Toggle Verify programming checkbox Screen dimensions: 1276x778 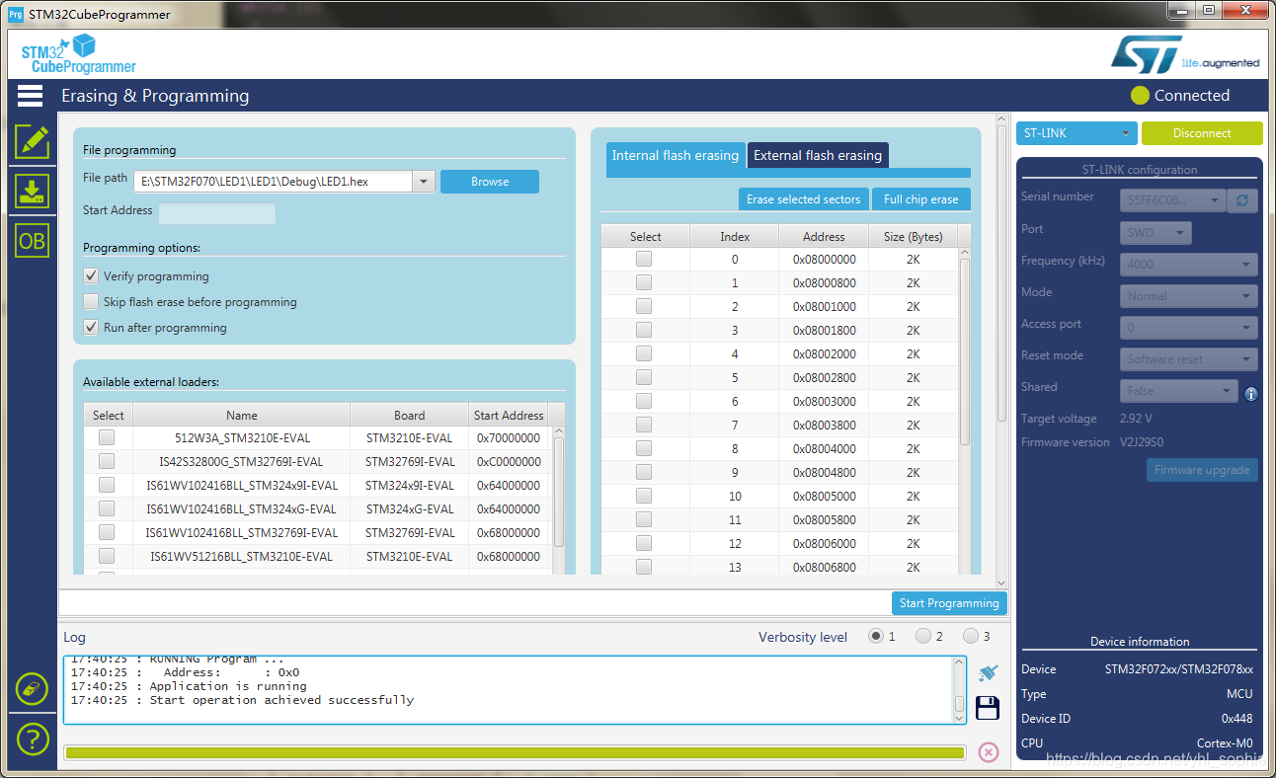tap(91, 276)
